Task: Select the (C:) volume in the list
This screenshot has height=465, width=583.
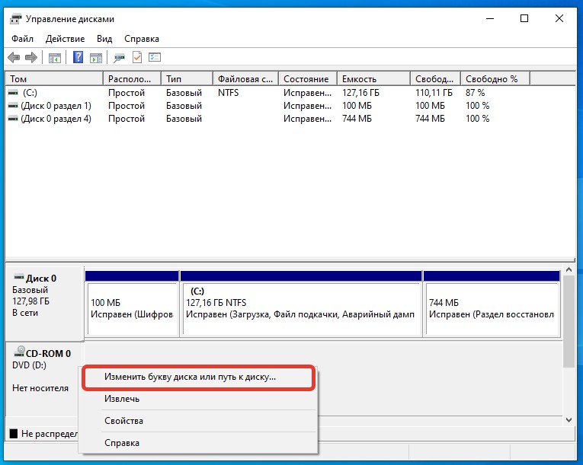Action: [30, 93]
